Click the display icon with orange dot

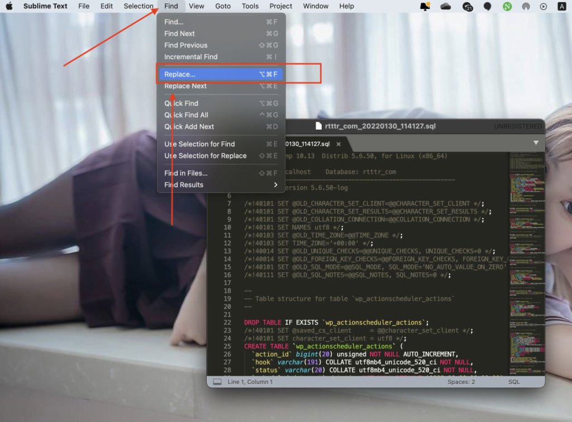[x=426, y=6]
